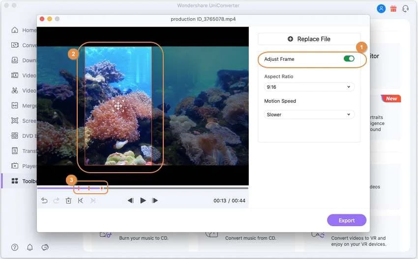Viewport: 418px width, 259px height.
Task: Open the Aspect Ratio 9:16 dropdown
Action: pos(309,87)
